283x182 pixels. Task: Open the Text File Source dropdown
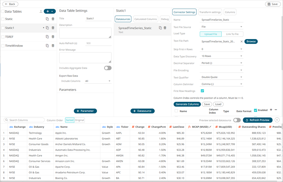pos(222,27)
